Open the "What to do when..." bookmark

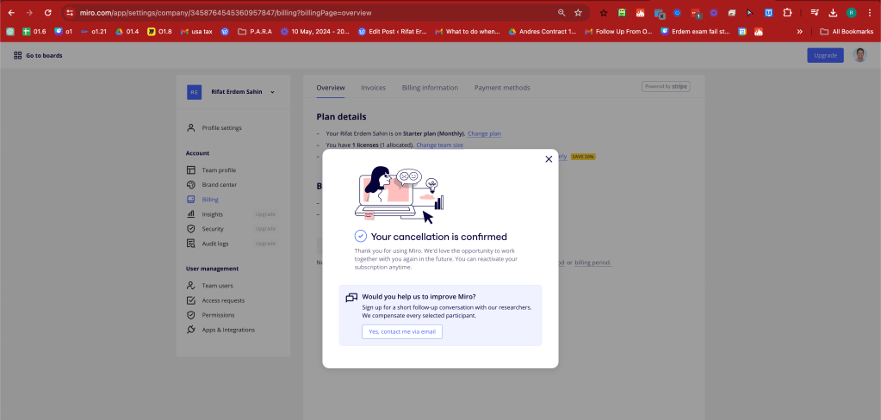468,32
